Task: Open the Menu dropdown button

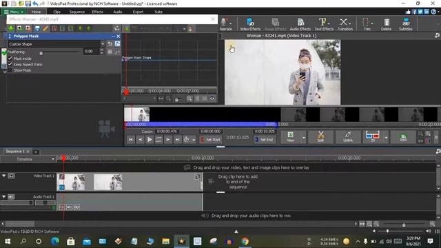Action: pos(13,12)
